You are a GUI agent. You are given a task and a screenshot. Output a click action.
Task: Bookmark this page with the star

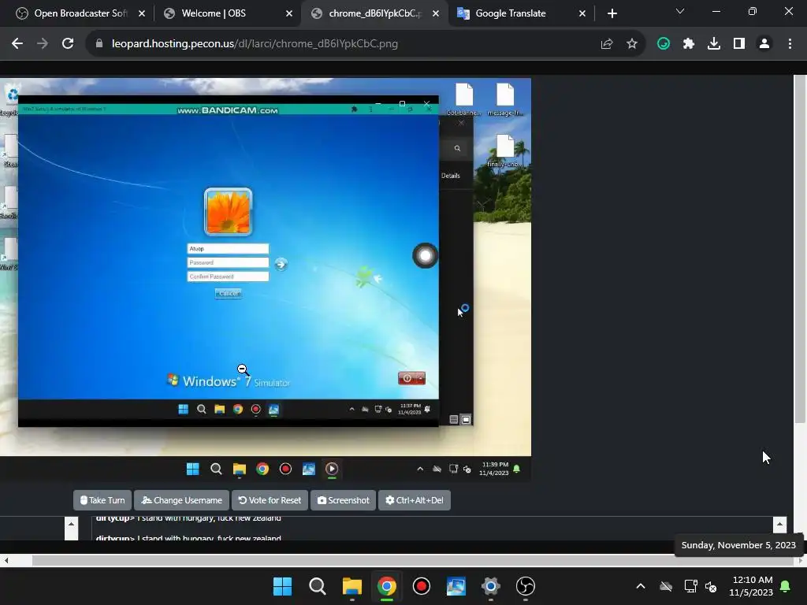click(x=632, y=44)
